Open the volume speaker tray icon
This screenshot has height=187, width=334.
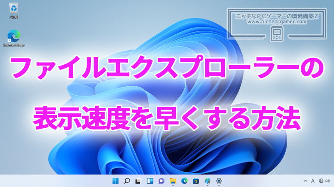[x=328, y=181]
